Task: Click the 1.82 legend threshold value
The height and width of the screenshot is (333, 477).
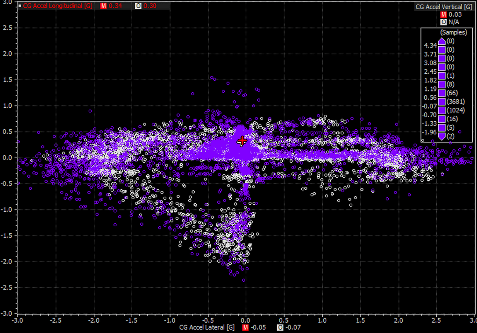Action: [430, 80]
